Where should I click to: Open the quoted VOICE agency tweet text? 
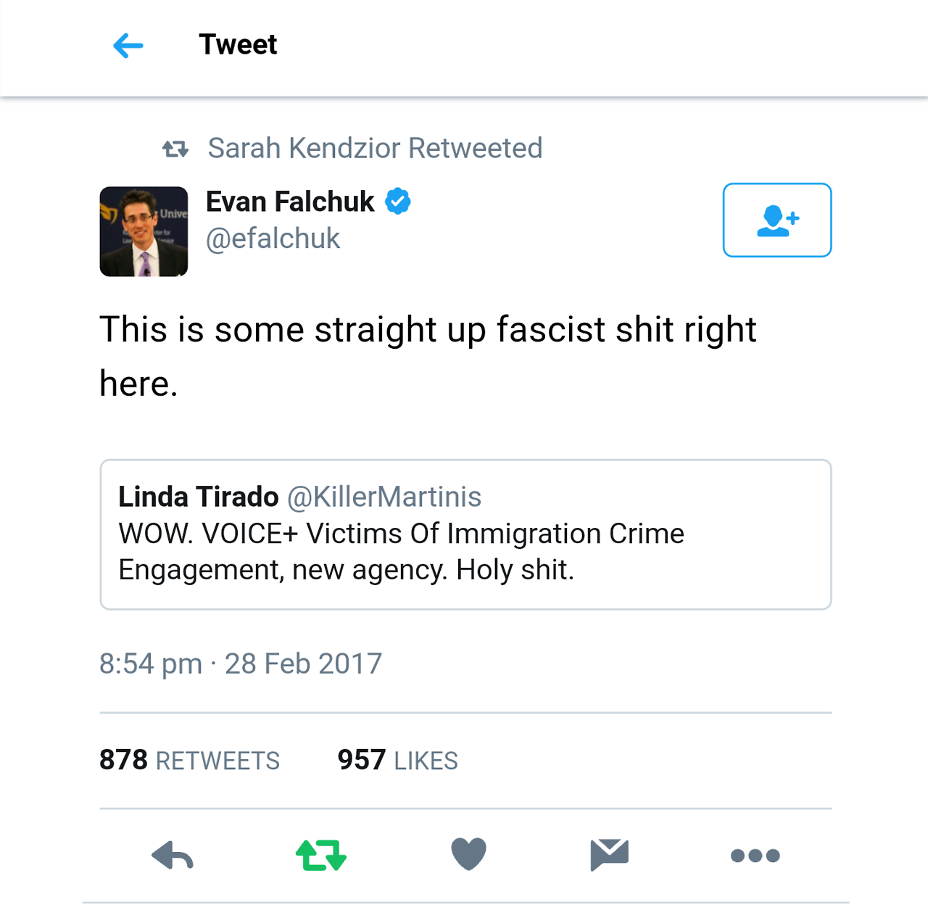[401, 552]
